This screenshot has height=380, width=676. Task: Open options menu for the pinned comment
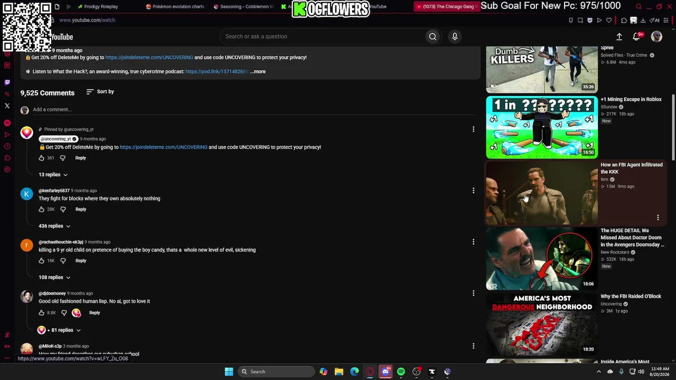473,129
